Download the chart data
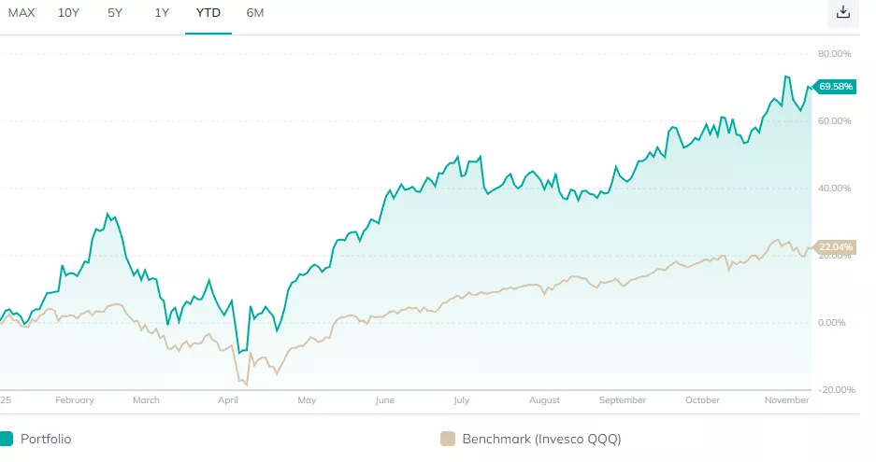Image resolution: width=876 pixels, height=462 pixels. pos(842,12)
